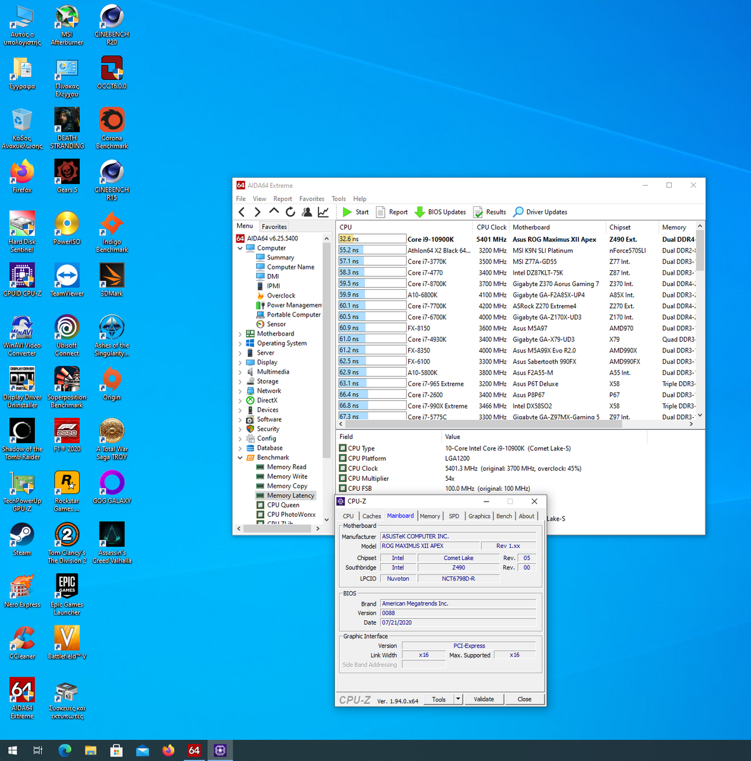The image size is (751, 761).
Task: Open BIOS Updates from the AIDA64 toolbar
Action: click(x=440, y=212)
